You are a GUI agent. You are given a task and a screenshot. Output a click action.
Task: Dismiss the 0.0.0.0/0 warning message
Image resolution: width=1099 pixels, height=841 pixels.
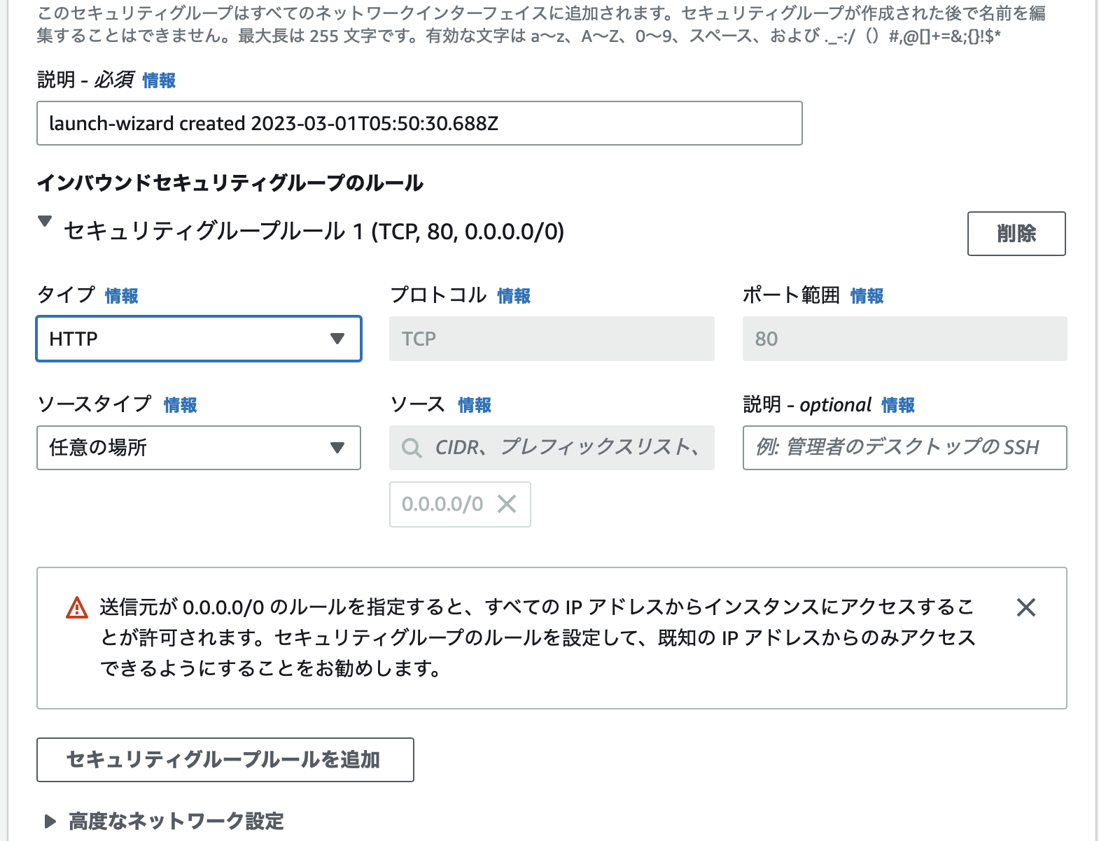(x=1025, y=608)
